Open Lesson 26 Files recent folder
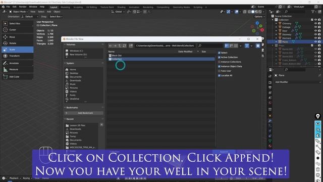 coord(77,125)
